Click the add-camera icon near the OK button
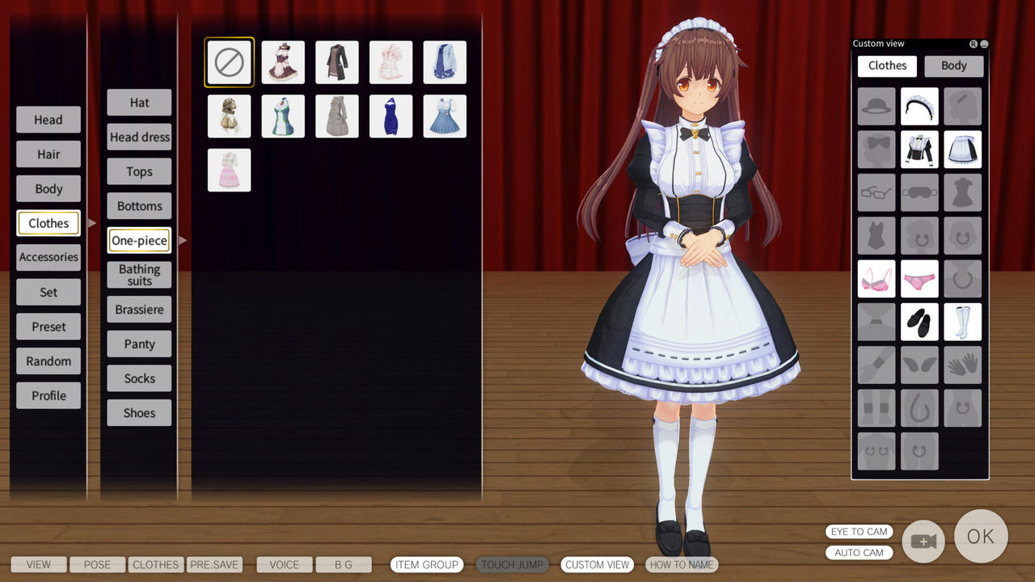1035x582 pixels. coord(923,540)
